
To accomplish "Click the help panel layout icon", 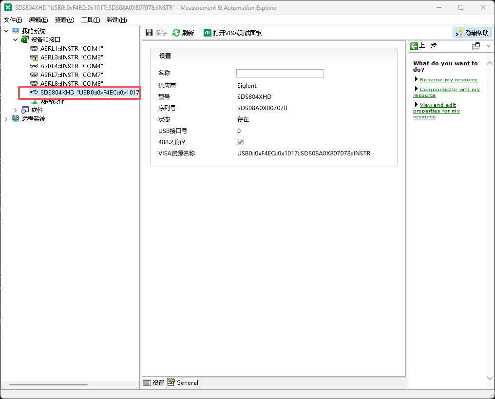I will pos(476,46).
